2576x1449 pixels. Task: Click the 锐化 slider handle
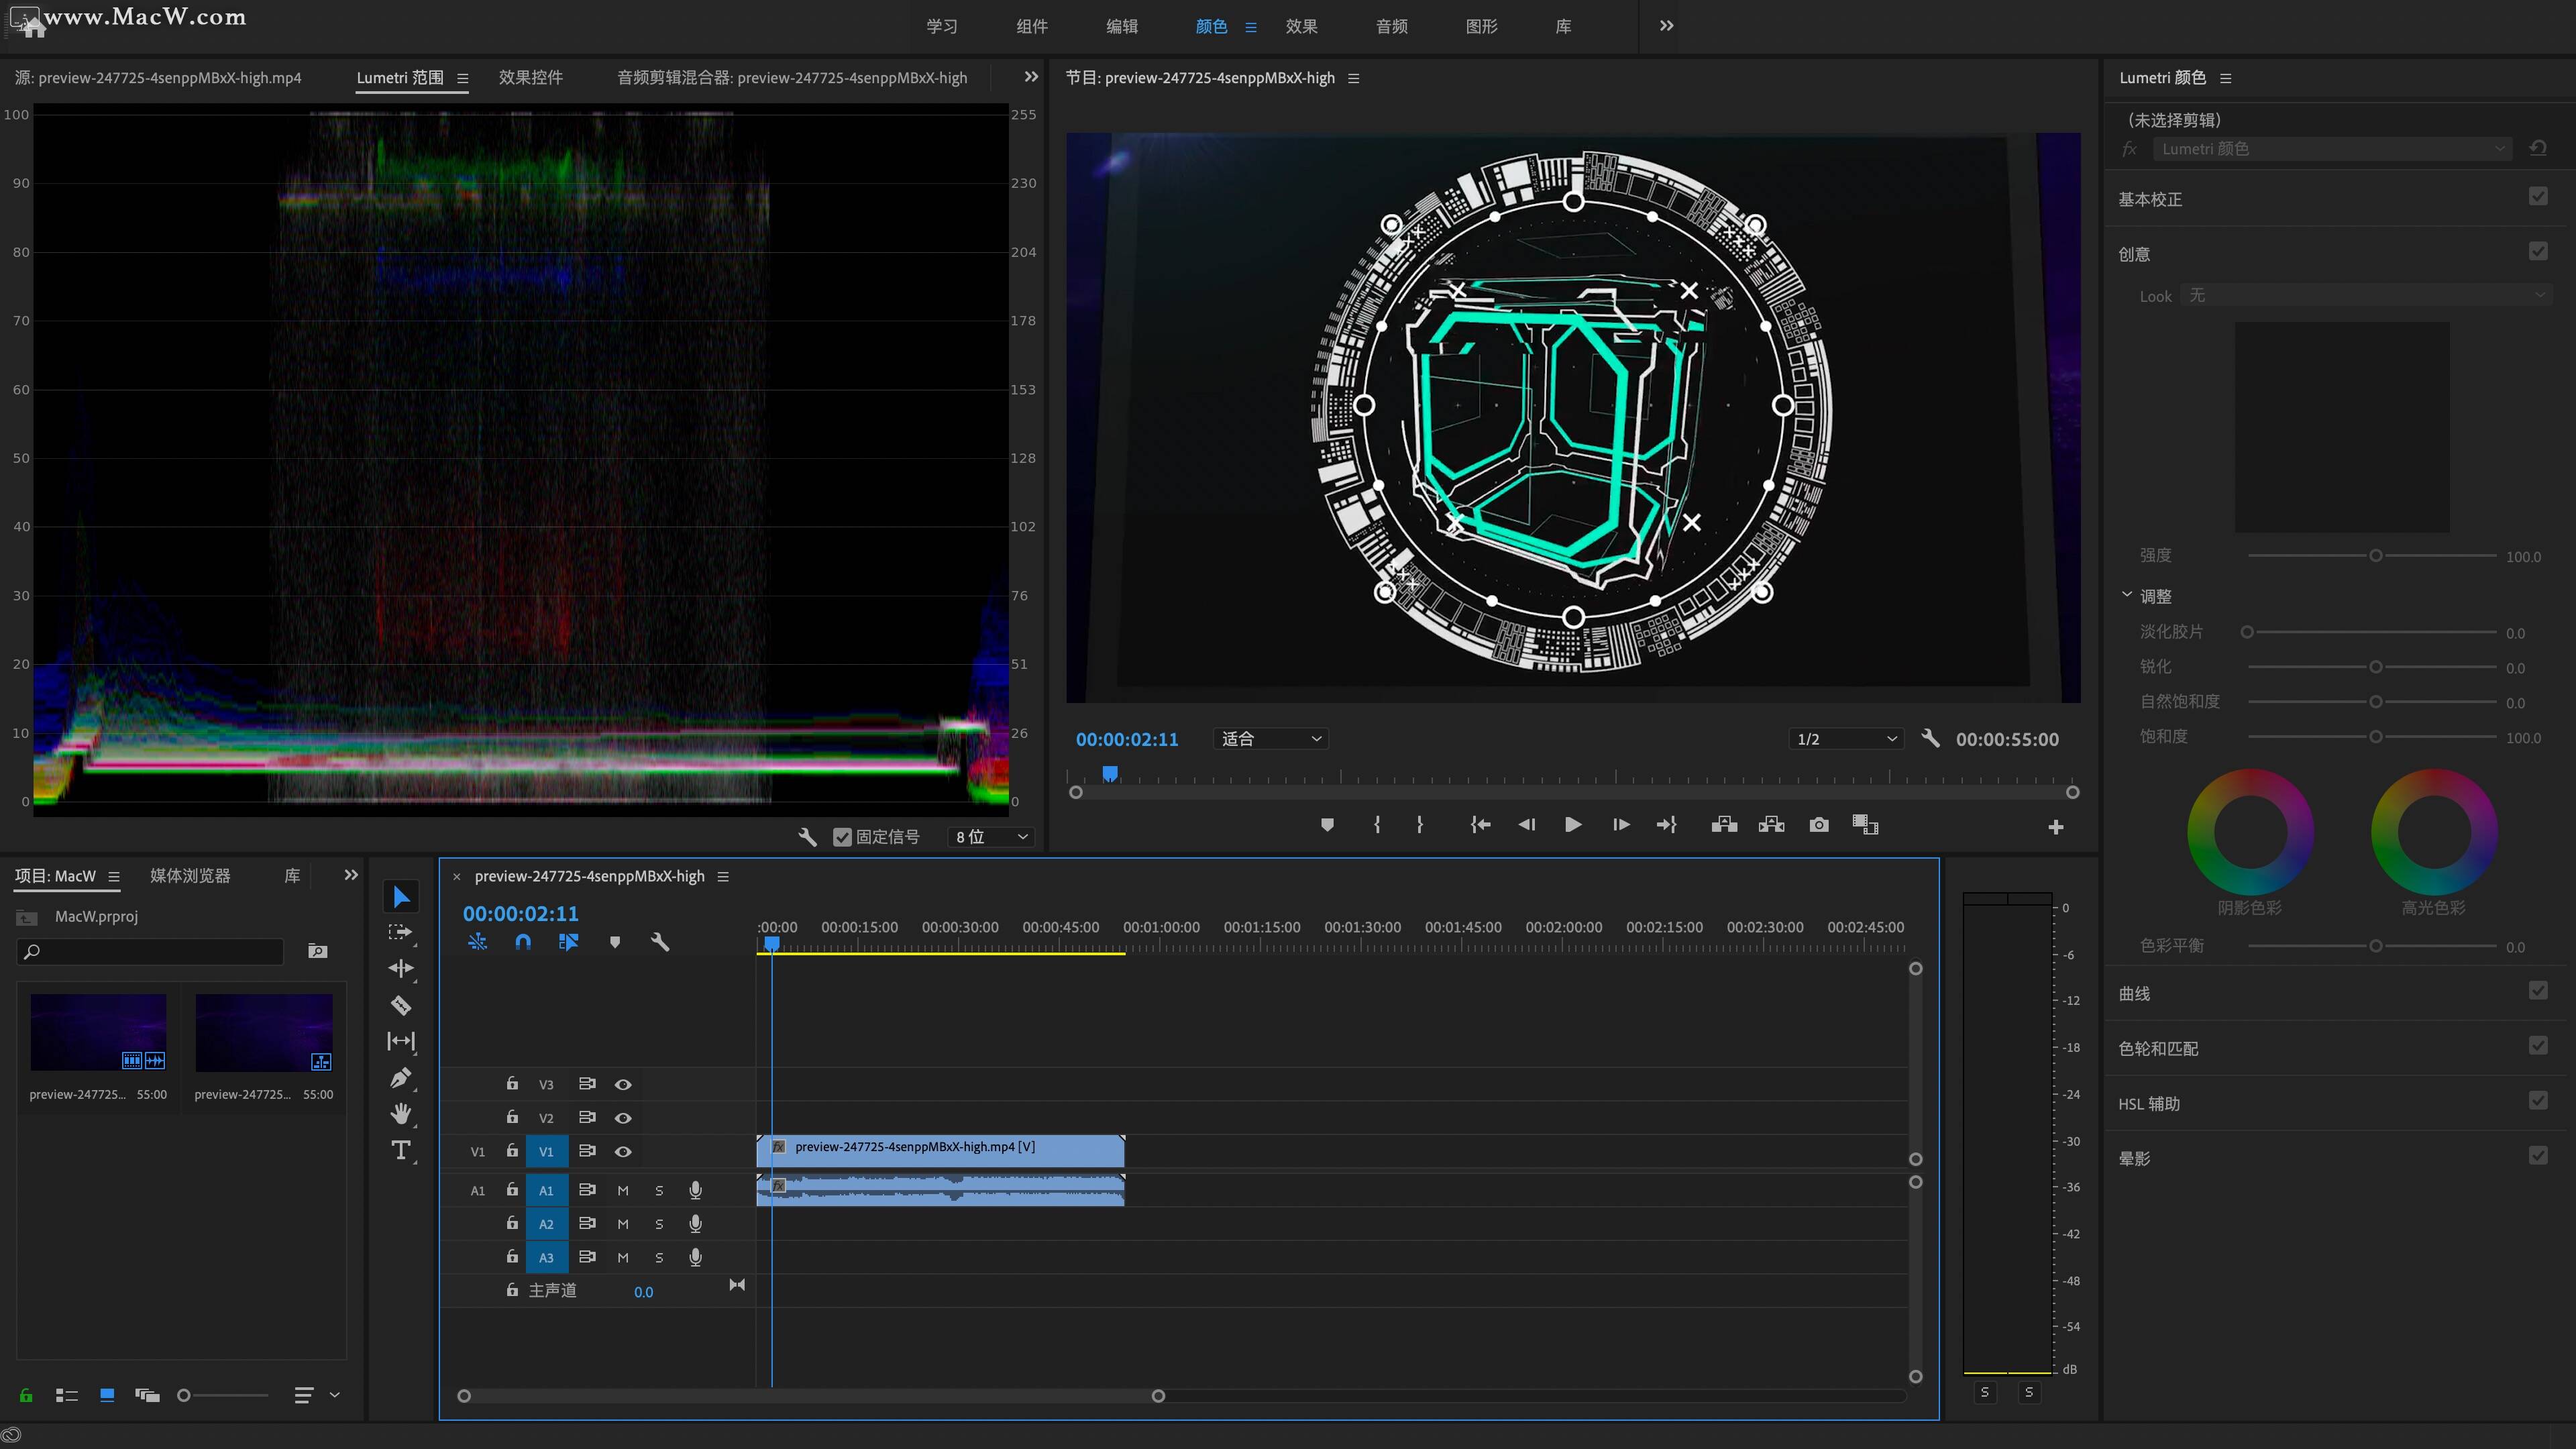[x=2376, y=667]
